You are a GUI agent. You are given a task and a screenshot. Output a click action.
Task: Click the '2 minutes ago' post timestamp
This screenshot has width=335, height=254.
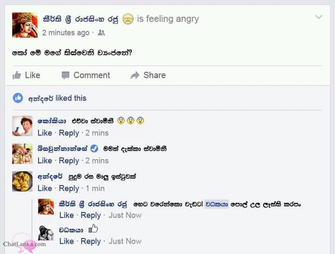coord(66,33)
